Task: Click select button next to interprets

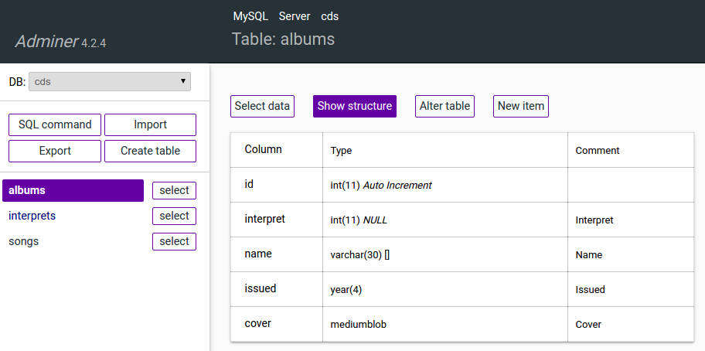Action: [174, 216]
